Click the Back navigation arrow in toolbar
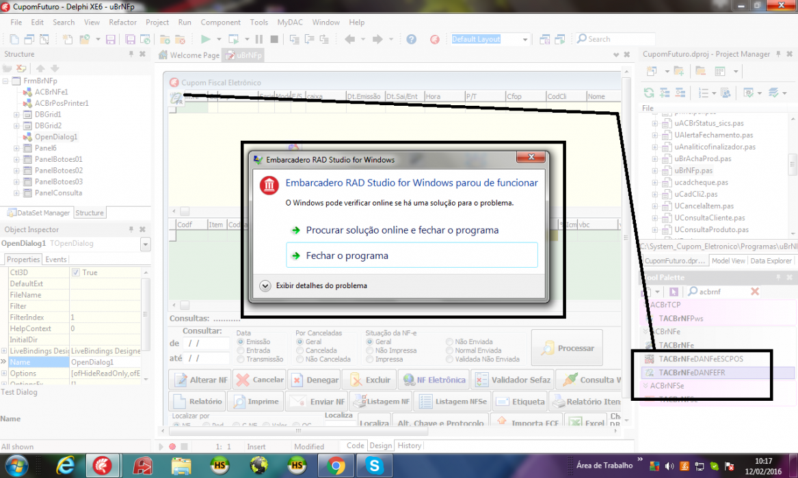The width and height of the screenshot is (798, 478). pos(349,39)
